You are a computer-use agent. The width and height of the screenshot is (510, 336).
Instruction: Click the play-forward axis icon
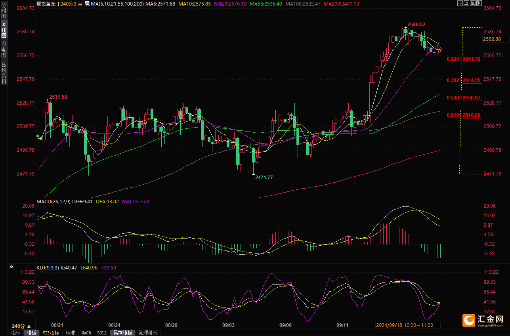click(473, 3)
